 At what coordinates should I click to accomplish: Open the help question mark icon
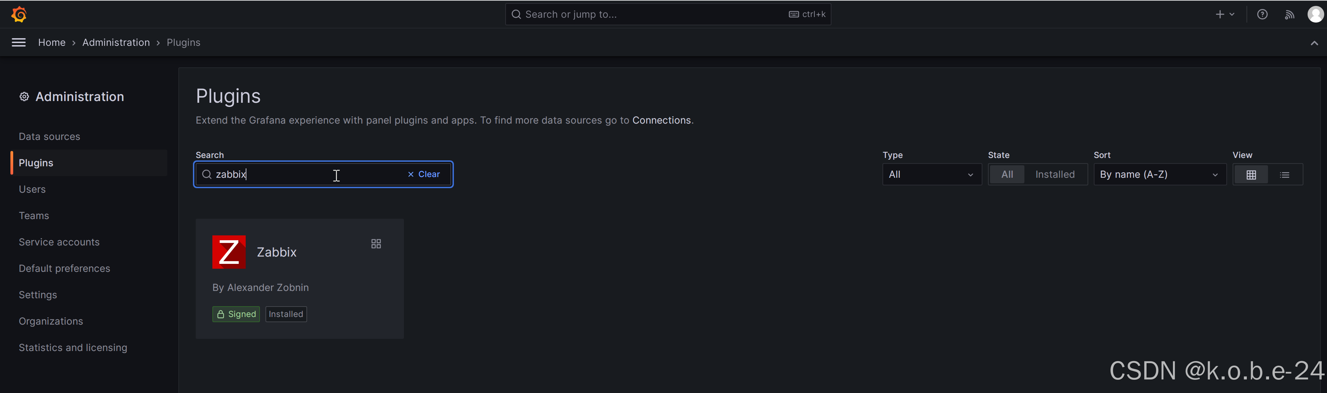(1262, 15)
